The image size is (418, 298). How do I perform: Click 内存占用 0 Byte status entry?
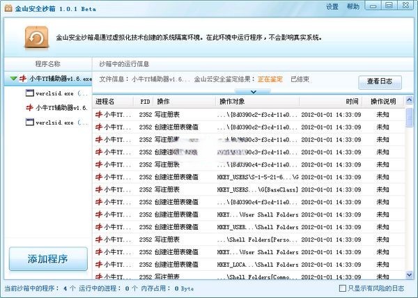point(167,288)
